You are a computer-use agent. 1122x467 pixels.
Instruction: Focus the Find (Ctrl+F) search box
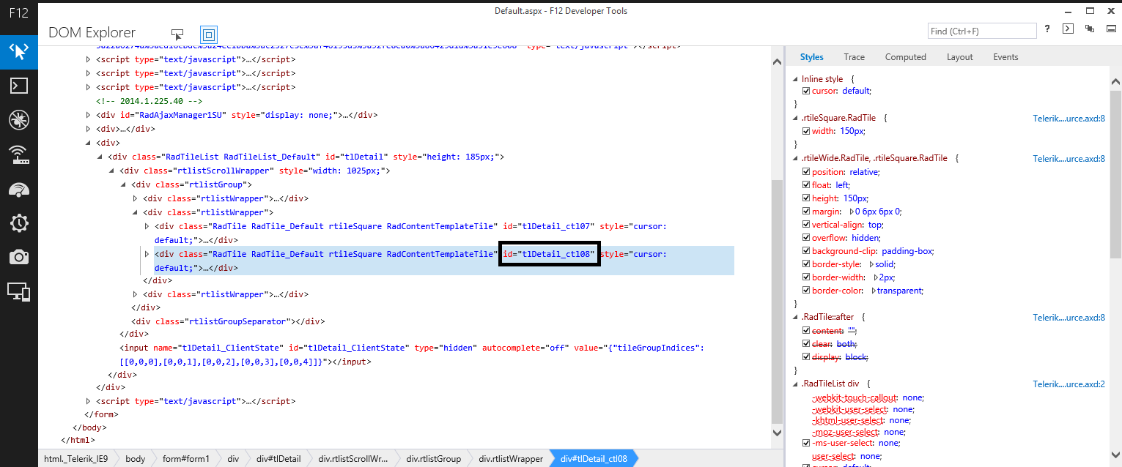982,31
